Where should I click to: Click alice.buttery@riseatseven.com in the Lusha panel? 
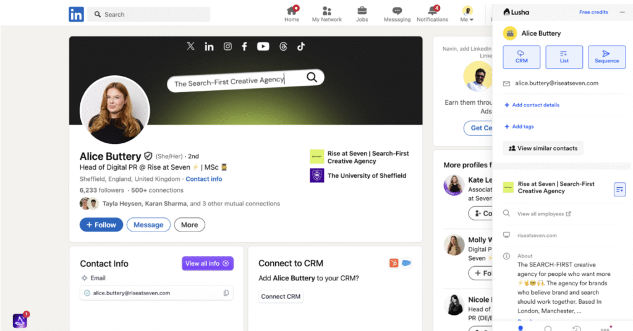[x=557, y=83]
